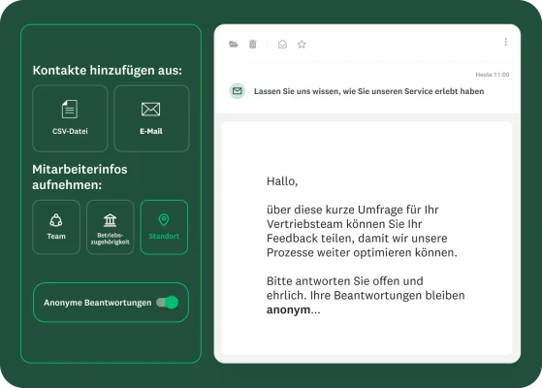Click the 'Anonyme Beantwortungen' label
Image resolution: width=542 pixels, height=388 pixels.
pyautogui.click(x=98, y=303)
